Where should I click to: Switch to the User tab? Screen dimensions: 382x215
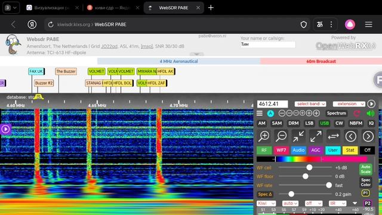(333, 150)
